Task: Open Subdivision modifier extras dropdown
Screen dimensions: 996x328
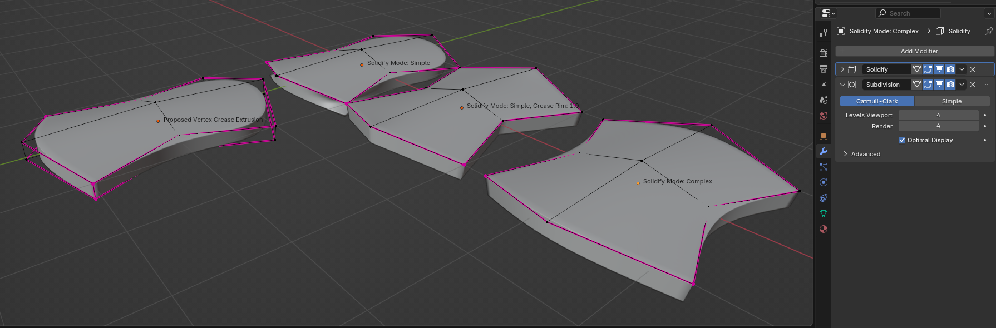Action: point(962,85)
